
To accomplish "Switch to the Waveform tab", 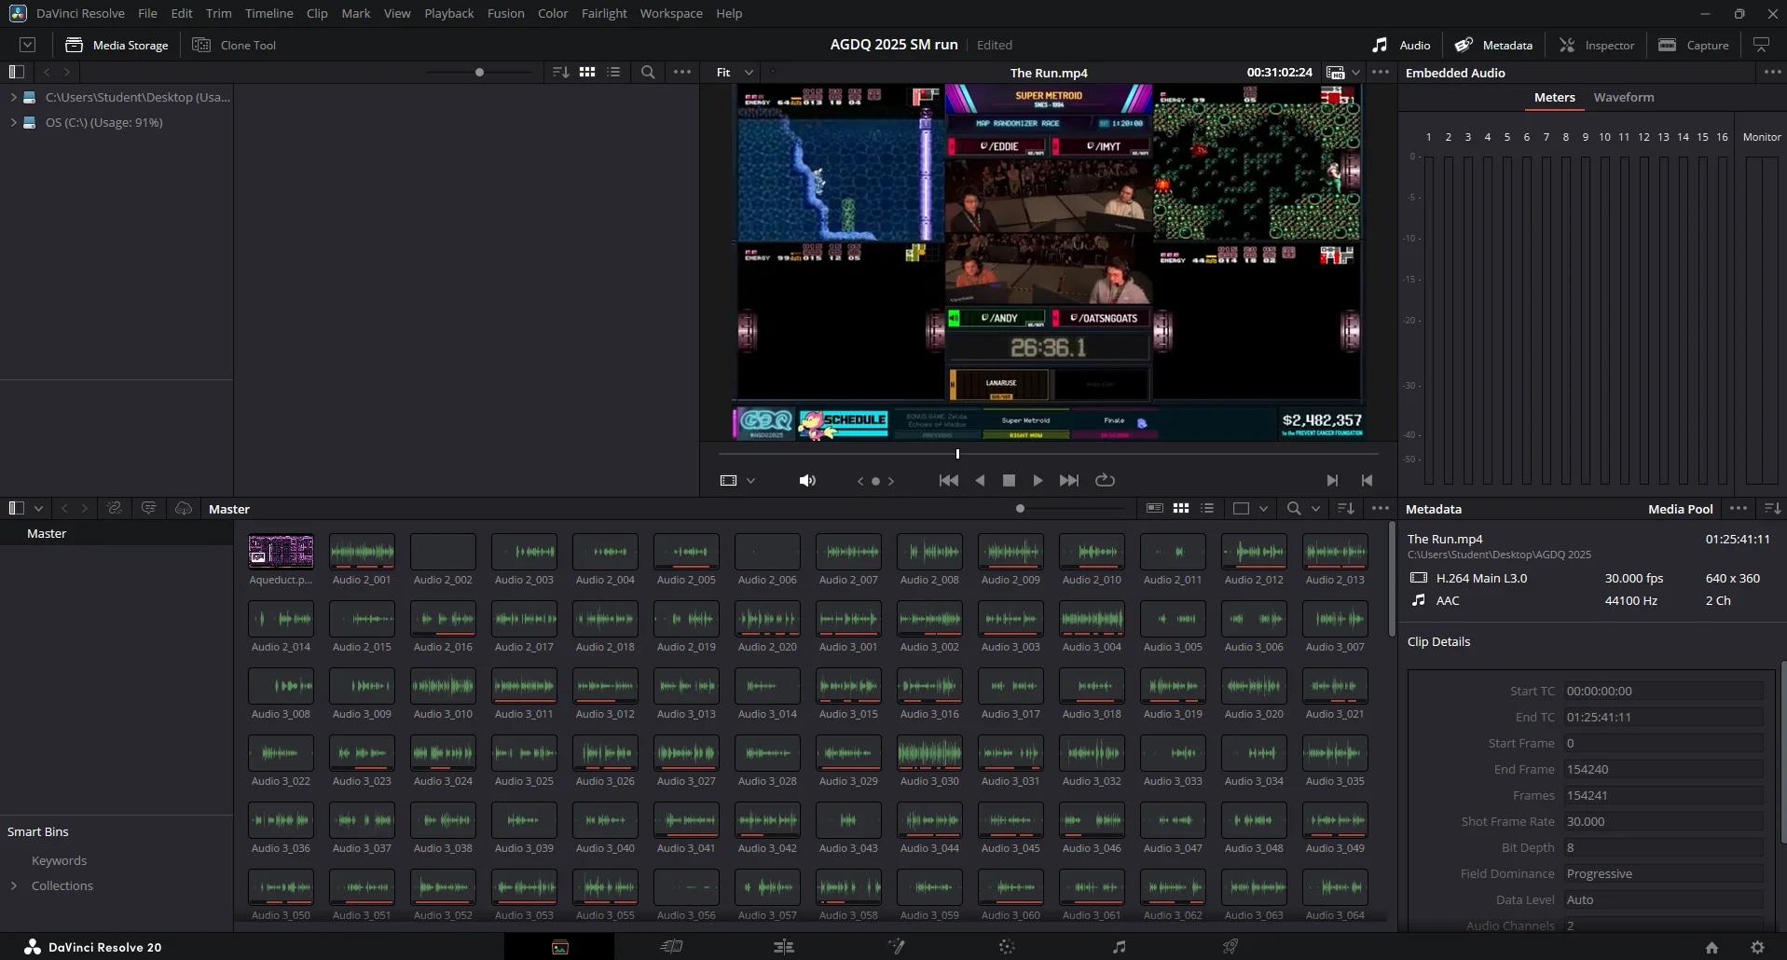I will coord(1623,97).
